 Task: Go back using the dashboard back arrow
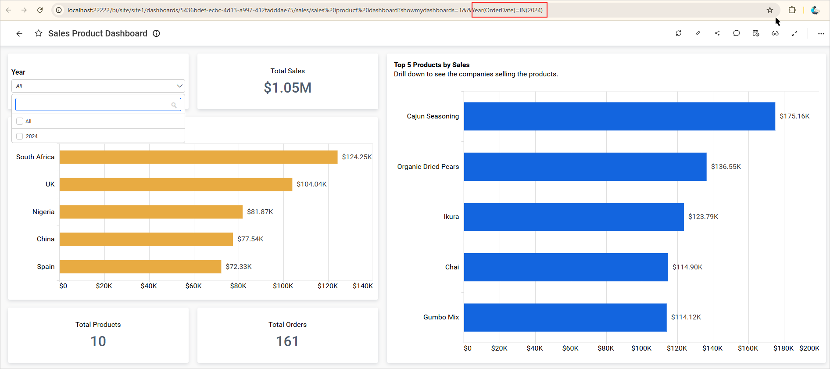coord(19,33)
